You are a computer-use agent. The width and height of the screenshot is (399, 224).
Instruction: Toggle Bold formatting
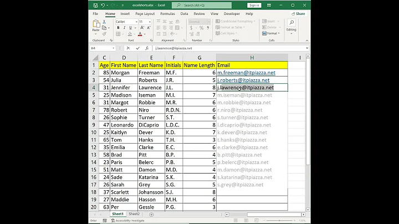(119, 28)
